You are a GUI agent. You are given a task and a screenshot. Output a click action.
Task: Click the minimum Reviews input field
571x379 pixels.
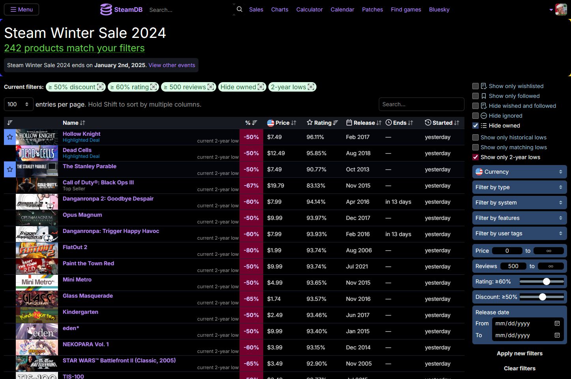point(513,266)
